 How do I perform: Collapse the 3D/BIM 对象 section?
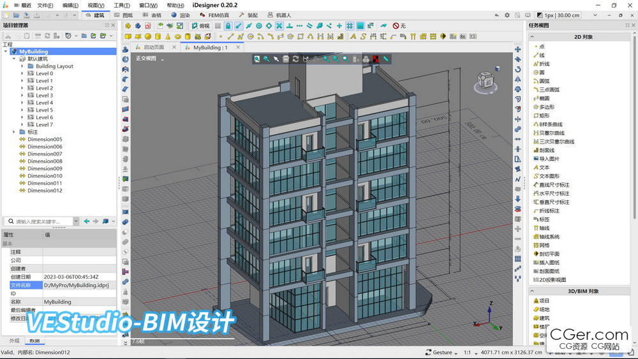pos(532,291)
